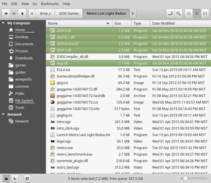
Task: Open the Edit menu
Action: pos(14,4)
